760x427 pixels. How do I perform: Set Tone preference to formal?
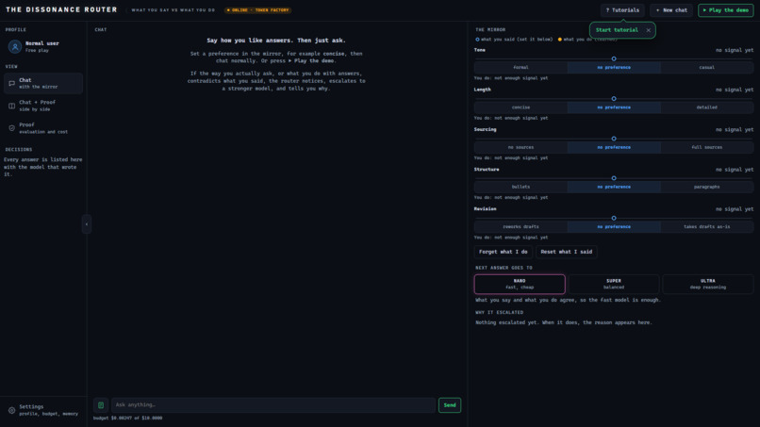[x=520, y=67]
